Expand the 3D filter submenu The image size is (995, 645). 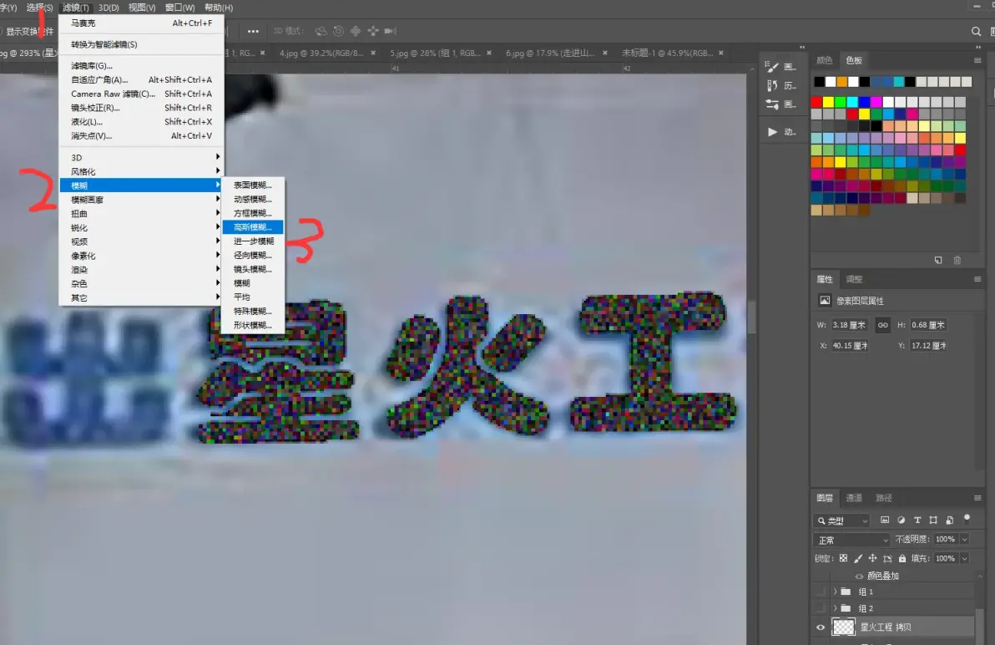pos(141,157)
